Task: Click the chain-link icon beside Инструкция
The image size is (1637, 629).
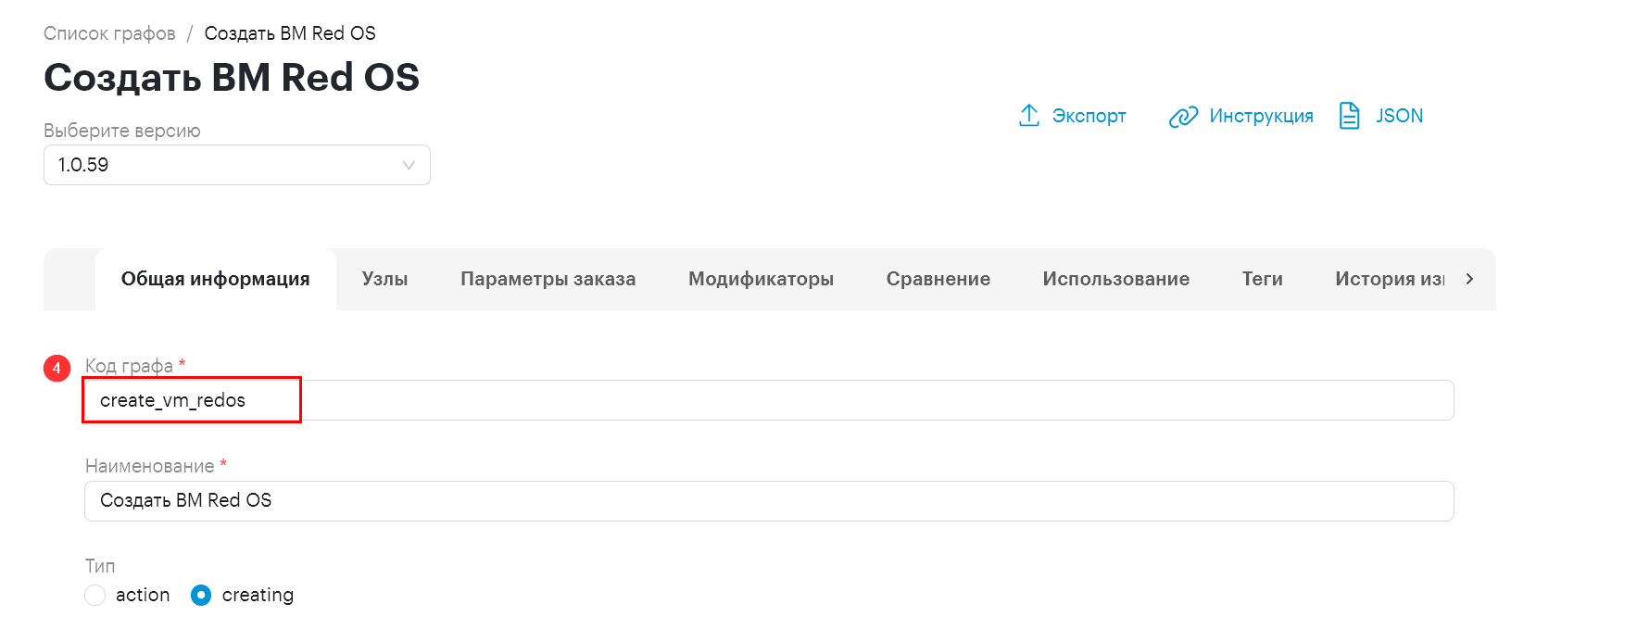Action: pyautogui.click(x=1183, y=117)
